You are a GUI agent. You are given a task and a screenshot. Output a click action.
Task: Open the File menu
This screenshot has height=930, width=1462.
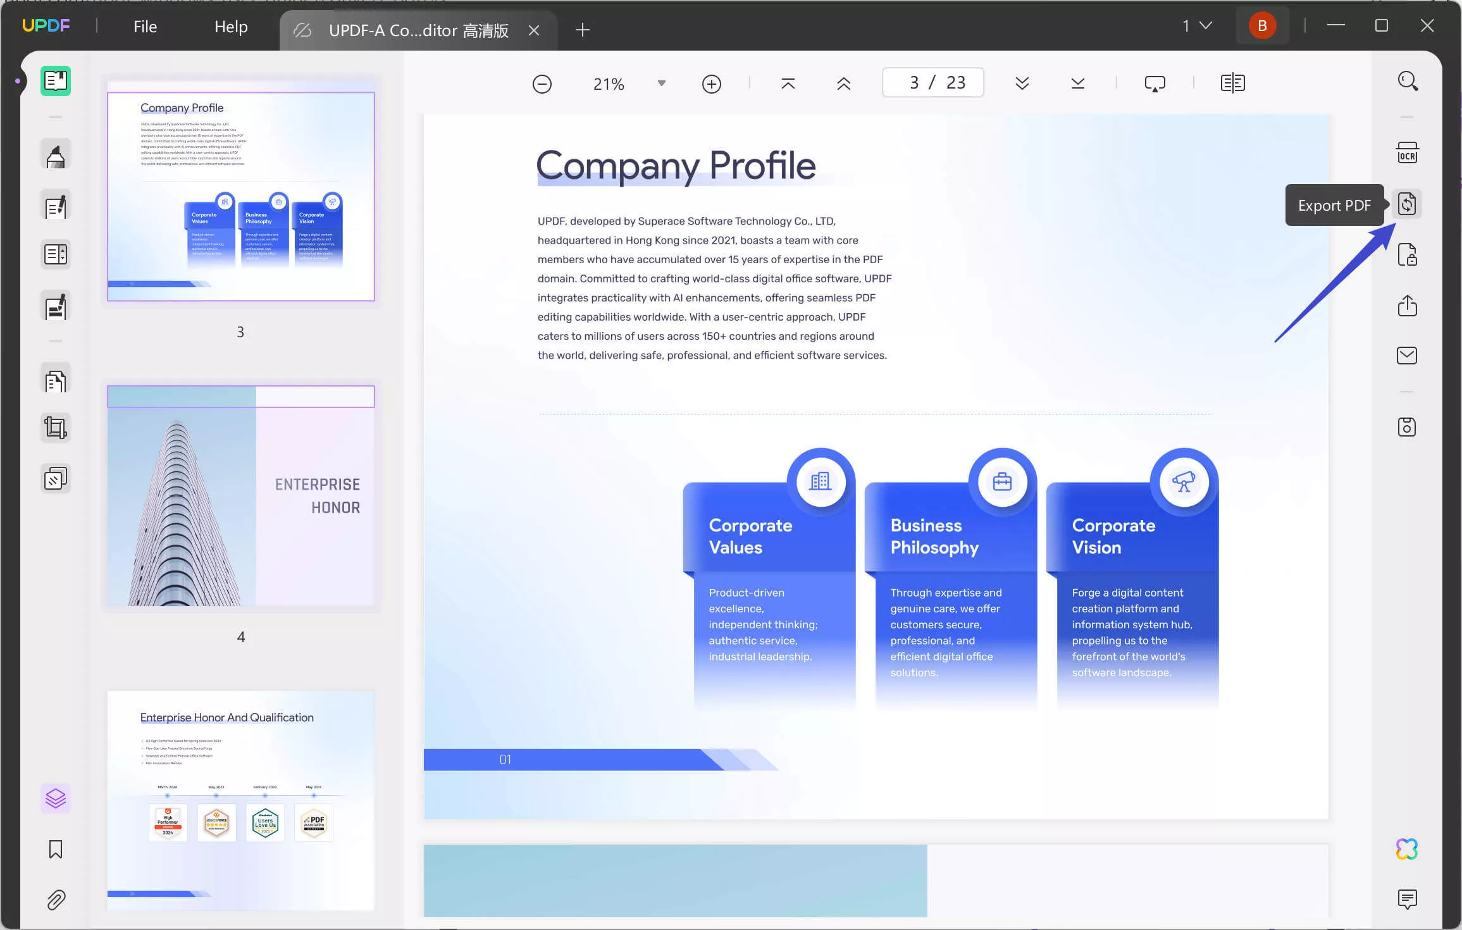point(145,26)
